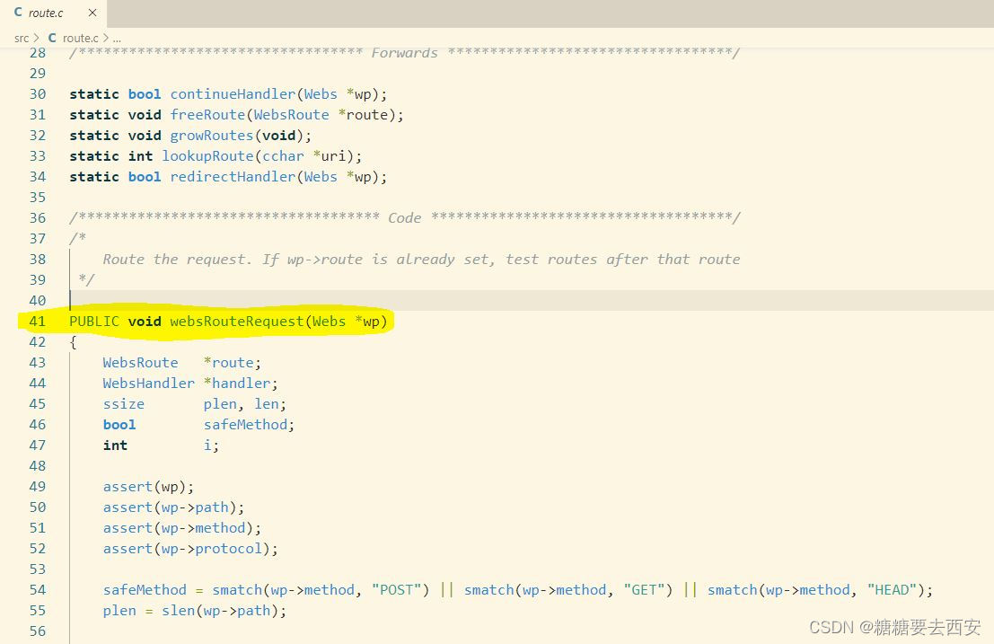Click the chevron between src and route.c
This screenshot has width=994, height=644.
tap(37, 38)
